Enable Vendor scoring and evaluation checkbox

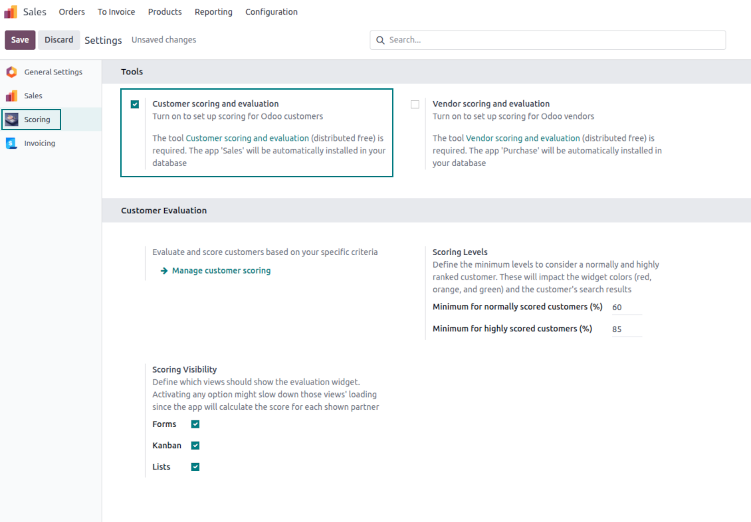pyautogui.click(x=415, y=104)
